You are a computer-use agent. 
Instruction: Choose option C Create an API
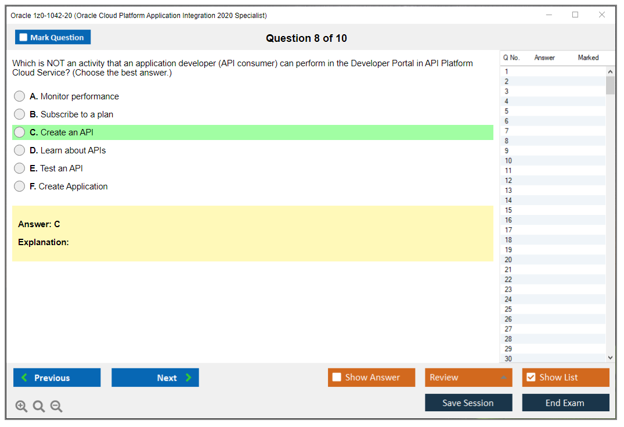pos(20,132)
